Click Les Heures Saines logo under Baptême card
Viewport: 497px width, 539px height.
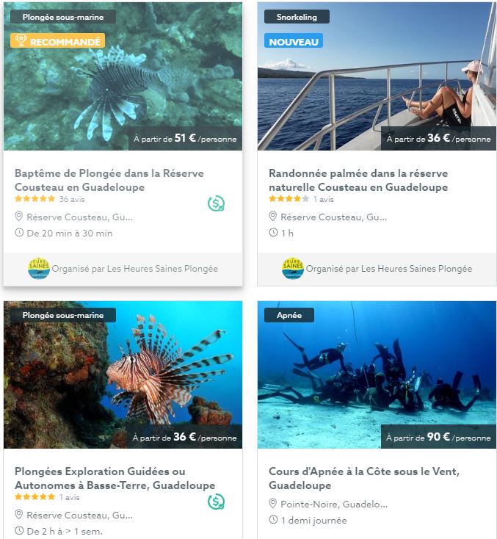point(39,268)
